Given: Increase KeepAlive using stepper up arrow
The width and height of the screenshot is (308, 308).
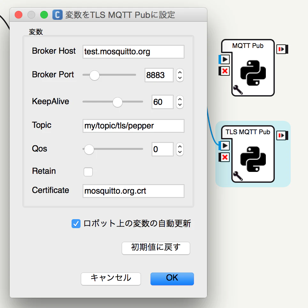Looking at the screenshot, I should coord(180,99).
